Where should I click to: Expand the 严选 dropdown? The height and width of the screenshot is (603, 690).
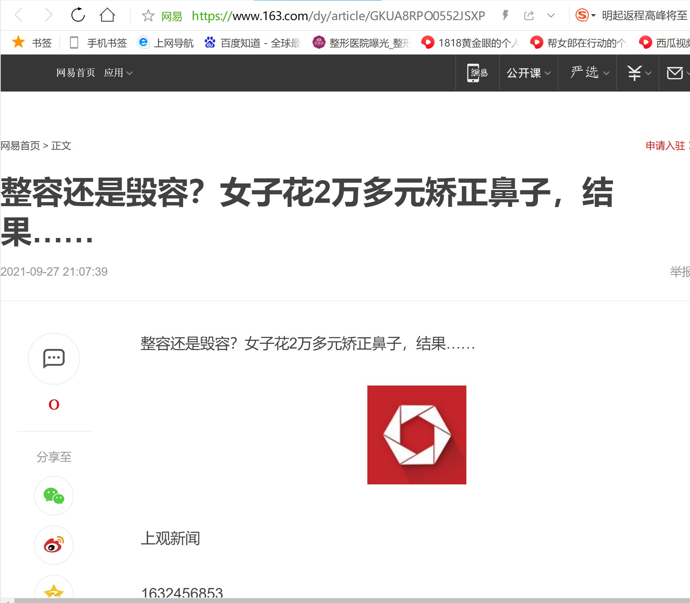(590, 72)
